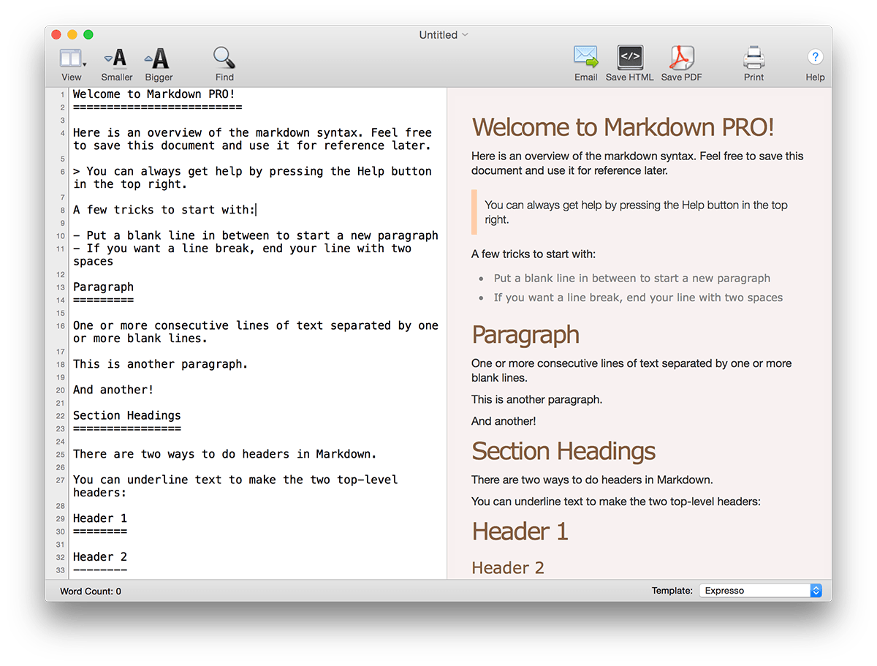Click the Untitled title dropdown chevron
Viewport: 877px width, 666px height.
466,34
